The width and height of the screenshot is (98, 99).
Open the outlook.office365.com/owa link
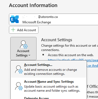[x=73, y=60]
